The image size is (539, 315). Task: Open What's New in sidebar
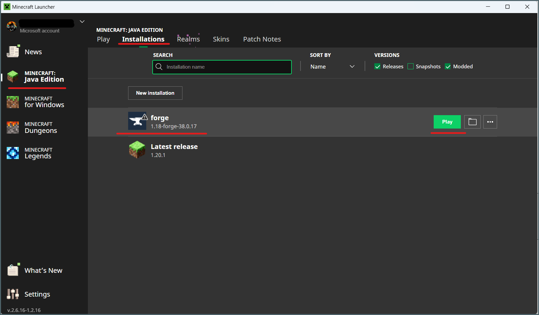click(x=43, y=270)
